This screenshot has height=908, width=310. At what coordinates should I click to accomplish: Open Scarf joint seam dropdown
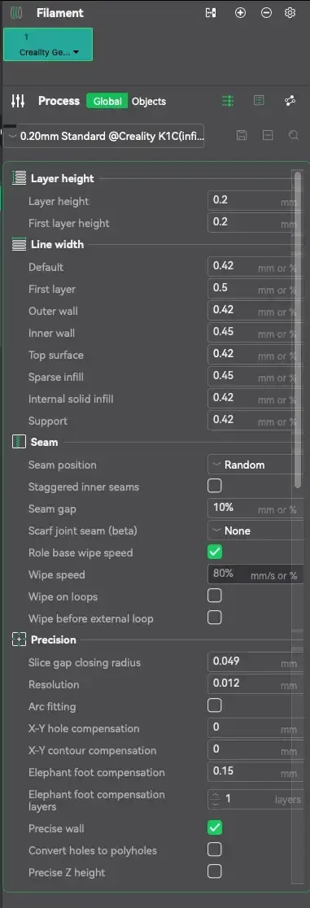tap(255, 530)
